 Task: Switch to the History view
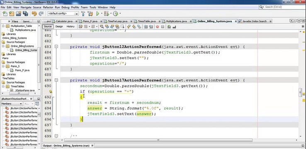click(70, 26)
